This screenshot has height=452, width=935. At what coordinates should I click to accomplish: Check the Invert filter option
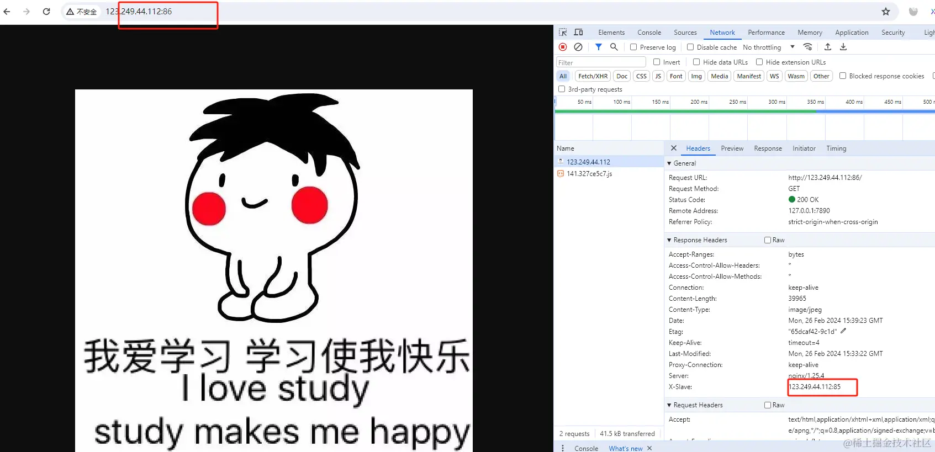click(657, 62)
